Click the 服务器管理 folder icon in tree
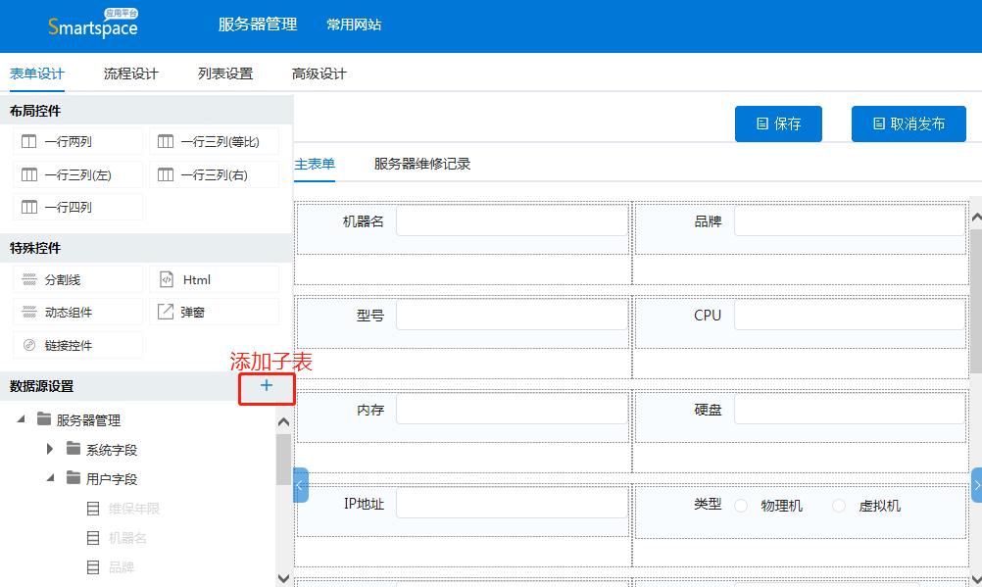 (44, 419)
